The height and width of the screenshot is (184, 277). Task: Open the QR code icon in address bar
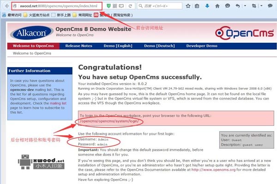click(x=115, y=6)
